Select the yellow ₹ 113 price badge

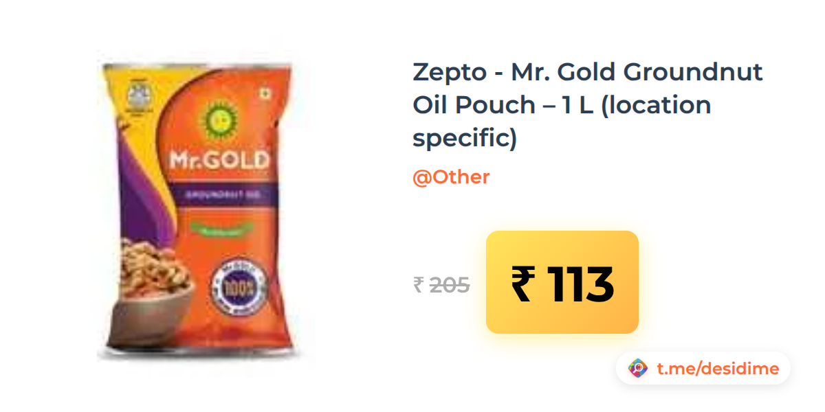[x=562, y=282]
